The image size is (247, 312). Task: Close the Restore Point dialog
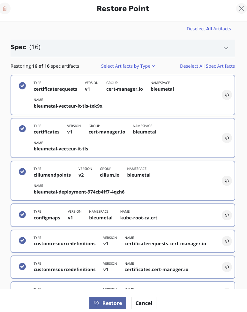(241, 9)
